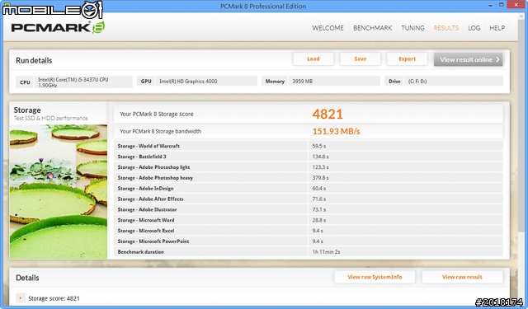Image resolution: width=528 pixels, height=309 pixels.
Task: Click View result online button
Action: [x=468, y=59]
